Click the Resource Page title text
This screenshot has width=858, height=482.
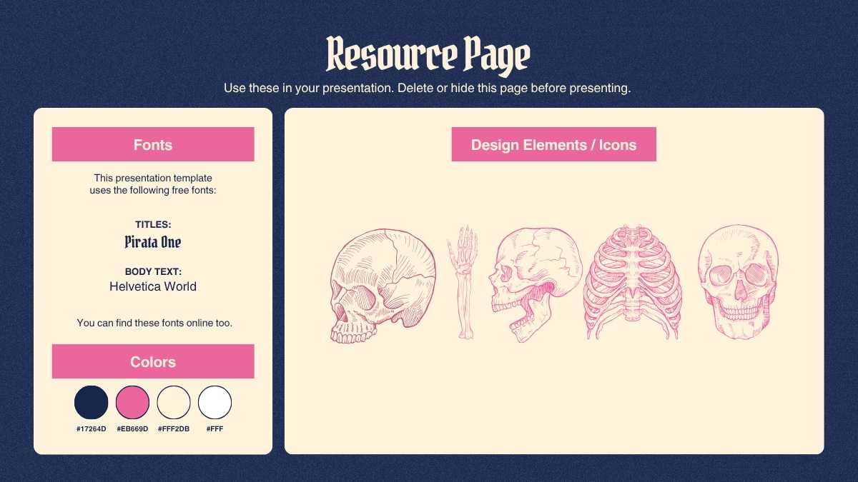click(x=428, y=54)
